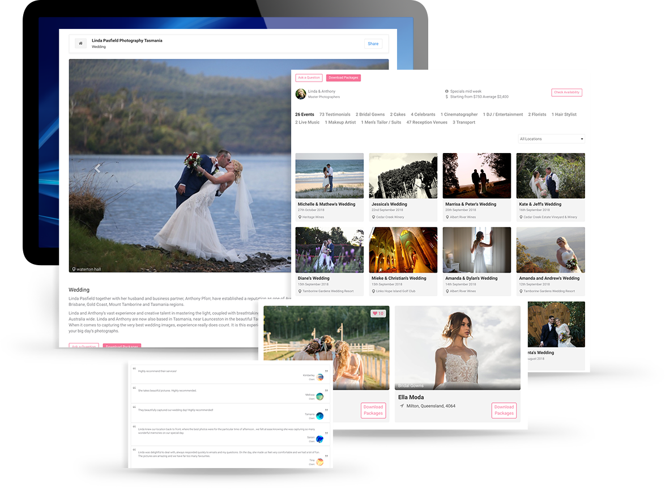Open Michelle & Mathew's Wedding beach photo
The height and width of the screenshot is (489, 665).
tap(330, 176)
